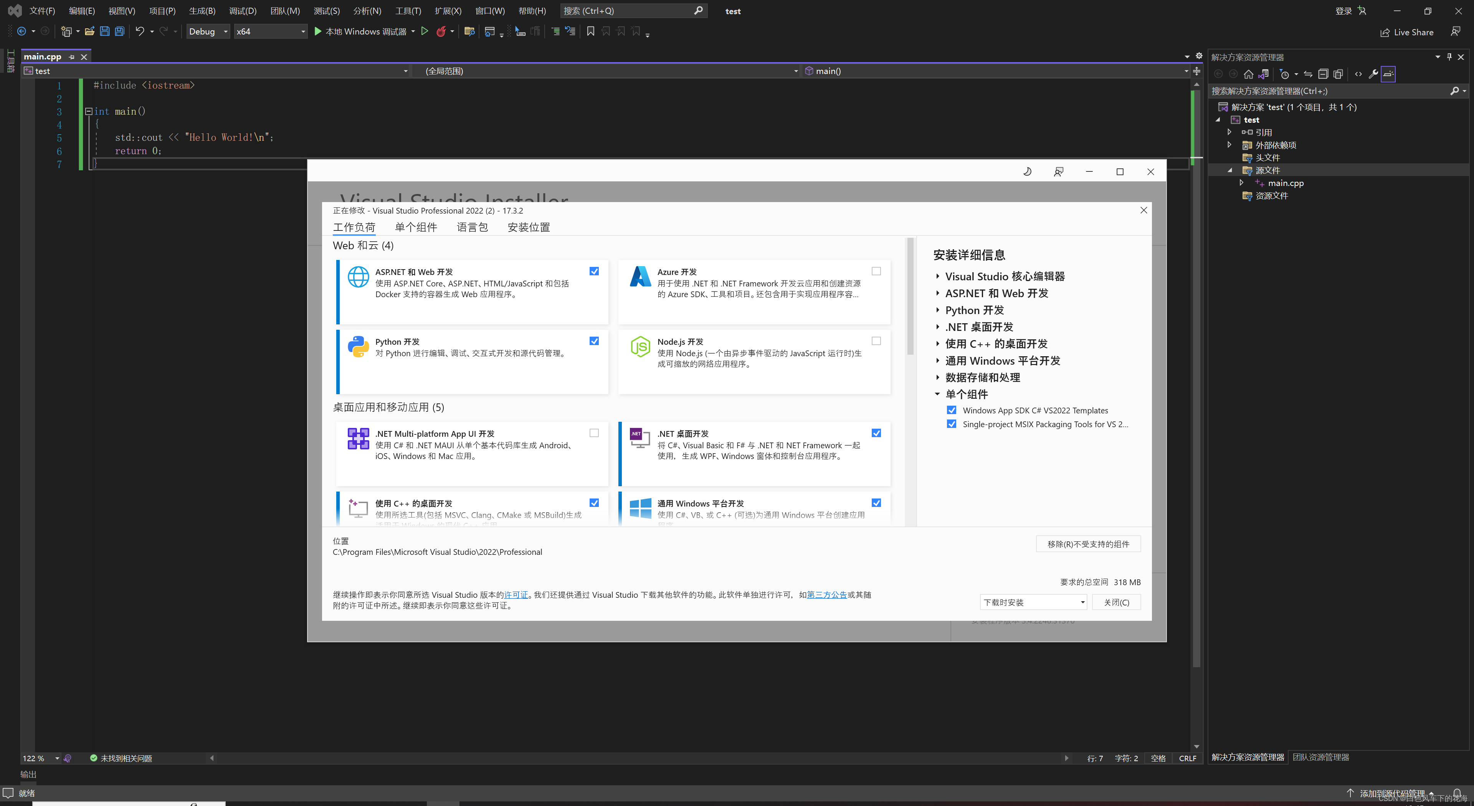Collapse all items in Solution Explorer
The height and width of the screenshot is (806, 1474).
pos(1324,74)
